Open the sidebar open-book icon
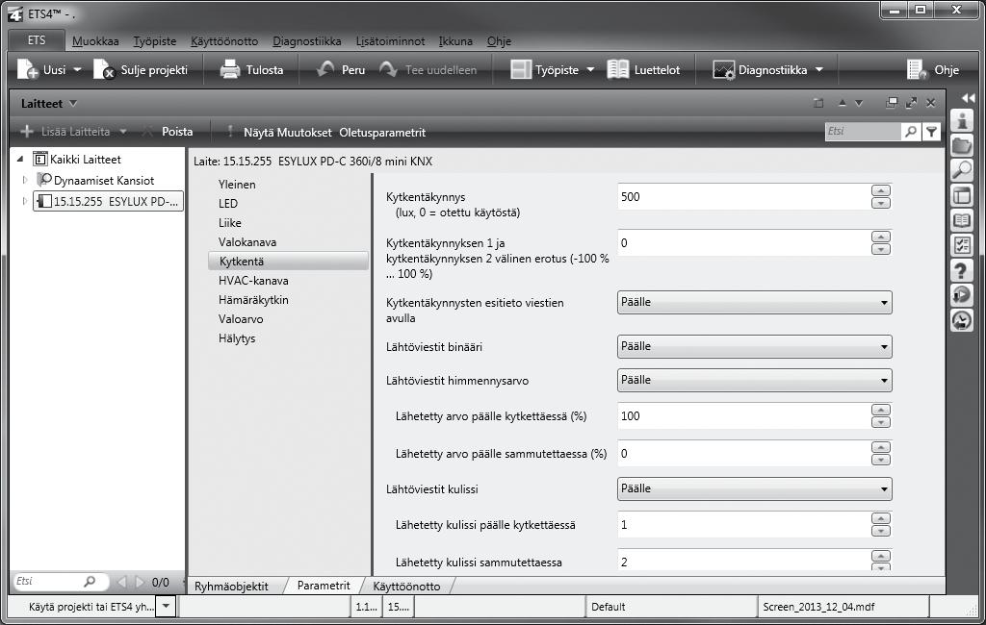This screenshot has height=625, width=986. click(962, 220)
